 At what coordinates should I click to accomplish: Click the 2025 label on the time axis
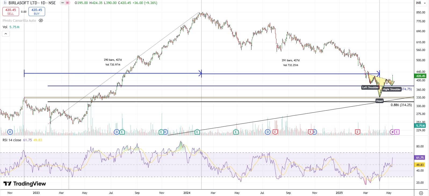(339, 193)
